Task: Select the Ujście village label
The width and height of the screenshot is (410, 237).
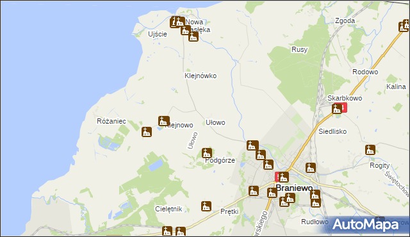Action: [x=158, y=34]
